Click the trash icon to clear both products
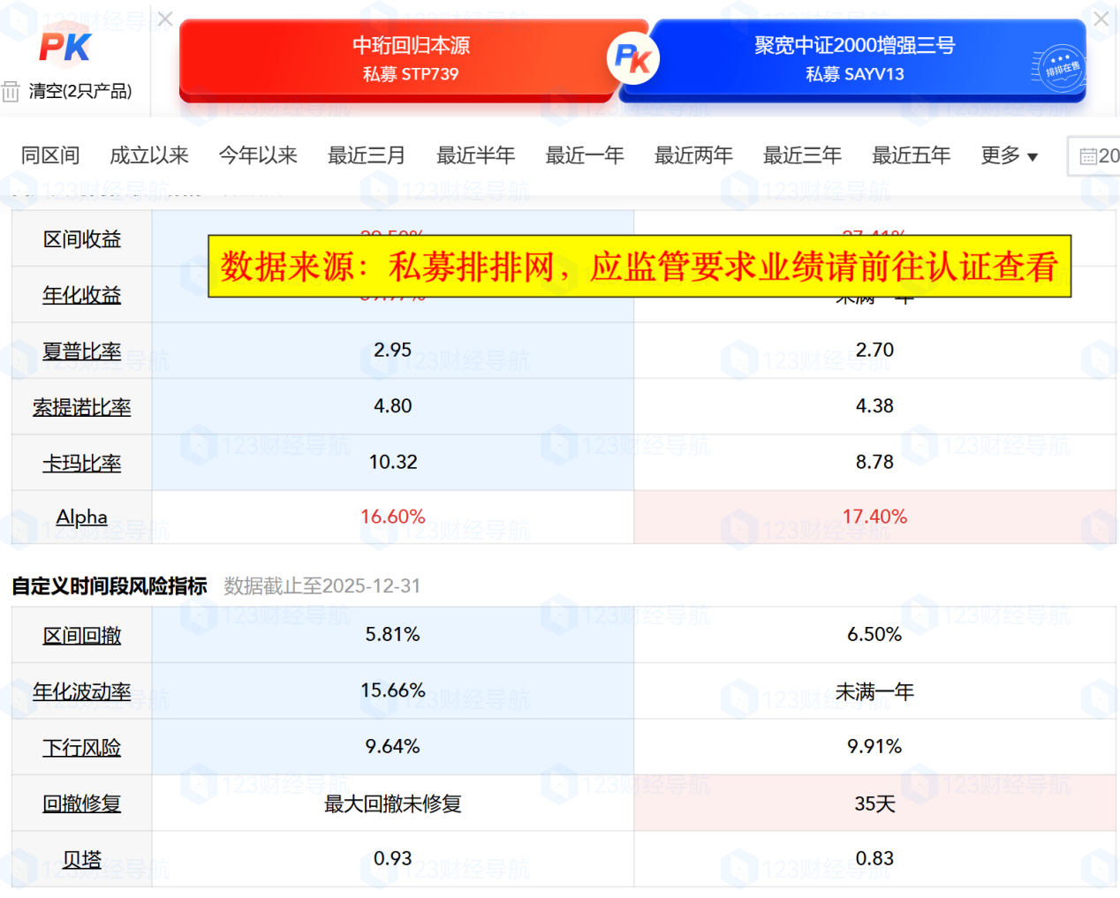The width and height of the screenshot is (1120, 898). pos(11,91)
